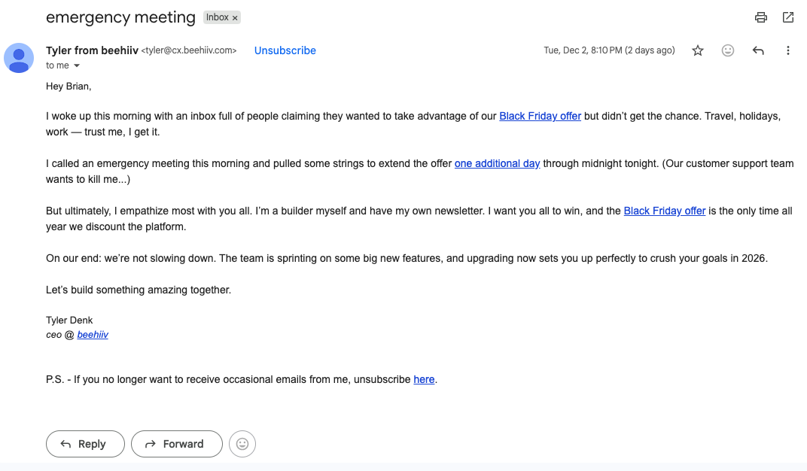This screenshot has height=471, width=807.
Task: Open the more options three-dot menu
Action: (x=787, y=50)
